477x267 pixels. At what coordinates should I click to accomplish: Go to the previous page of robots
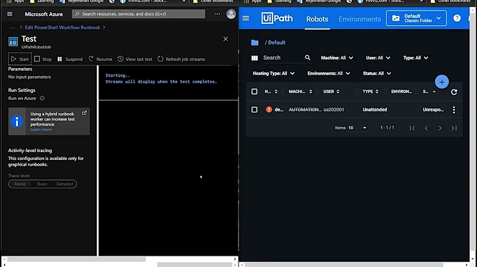pyautogui.click(x=426, y=128)
